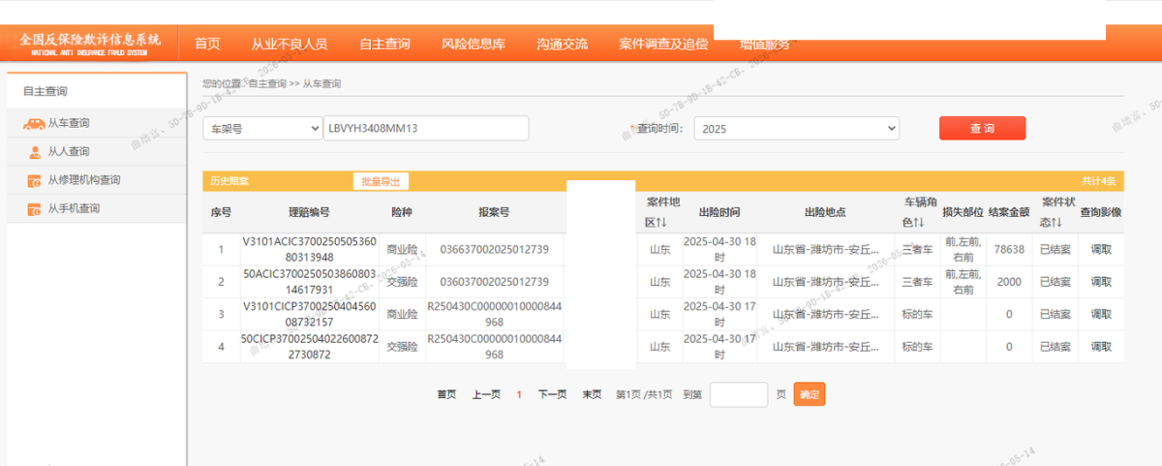
Task: Click 上一页 pagination link
Action: pyautogui.click(x=486, y=394)
